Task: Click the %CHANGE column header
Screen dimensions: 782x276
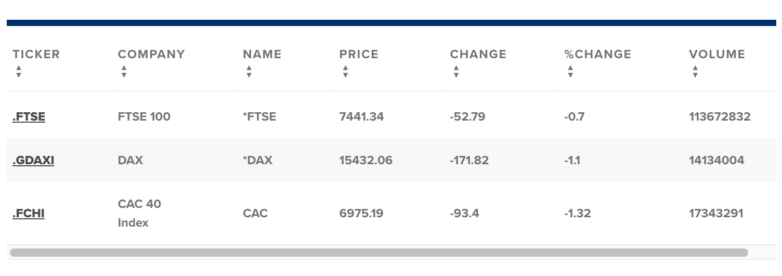Action: coord(597,54)
